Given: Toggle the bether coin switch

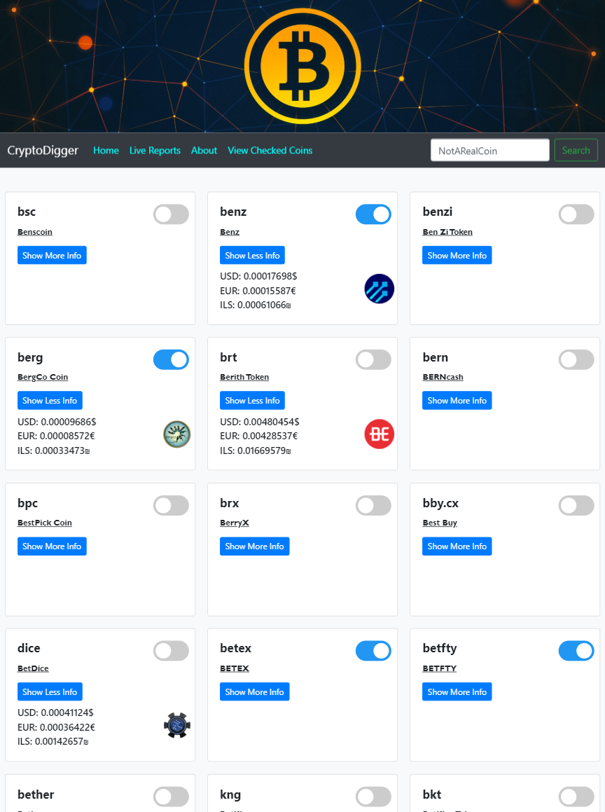Looking at the screenshot, I should tap(172, 797).
